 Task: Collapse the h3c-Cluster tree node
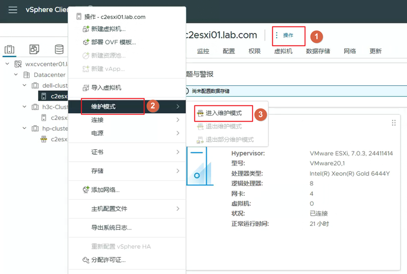(24, 107)
